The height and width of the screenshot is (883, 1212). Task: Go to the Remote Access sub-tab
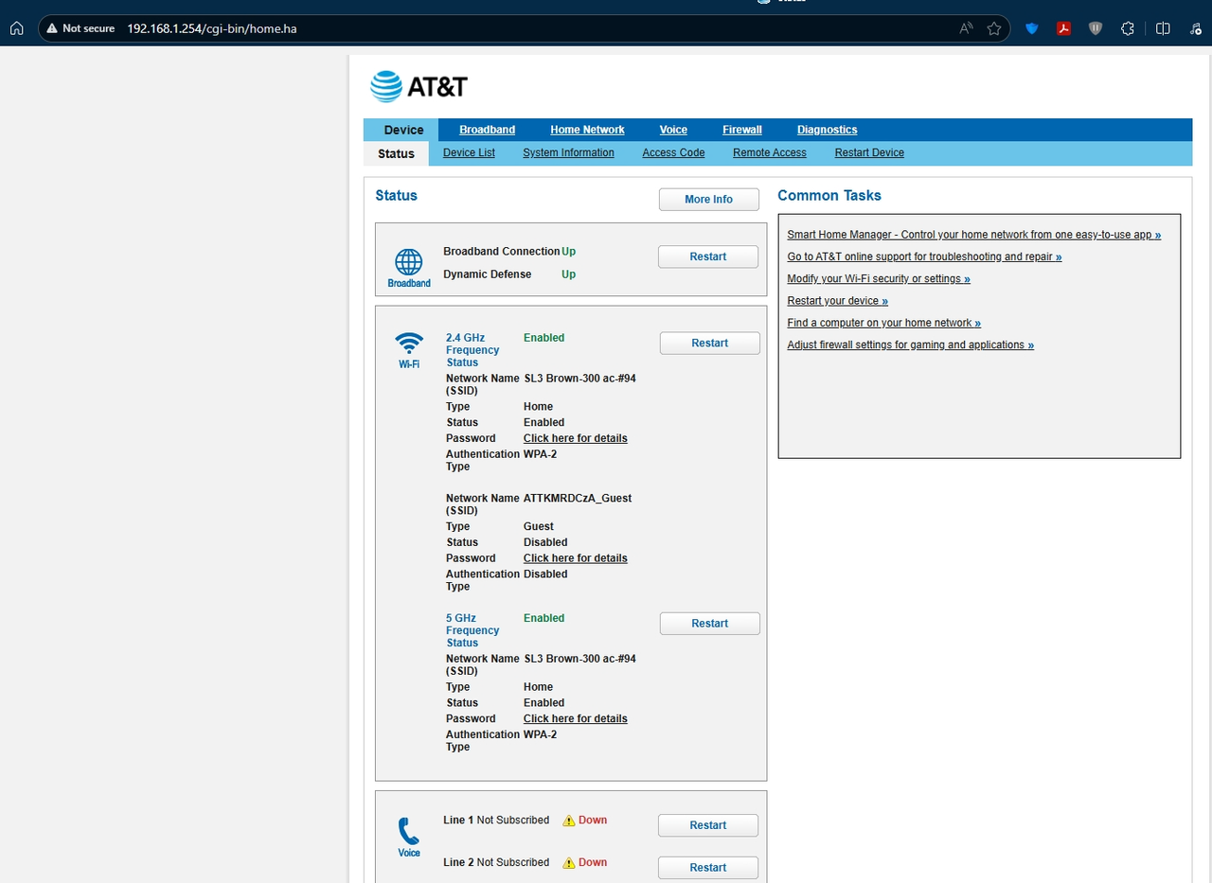click(770, 152)
